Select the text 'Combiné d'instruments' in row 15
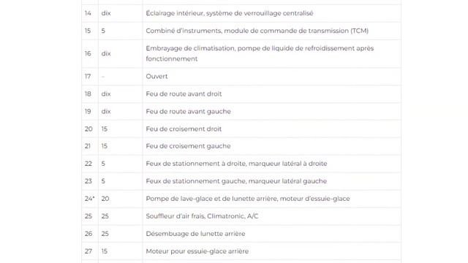This screenshot has height=263, width=468. 184,31
